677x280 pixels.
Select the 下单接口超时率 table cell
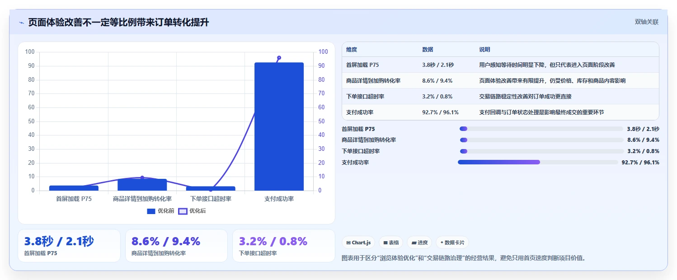365,97
